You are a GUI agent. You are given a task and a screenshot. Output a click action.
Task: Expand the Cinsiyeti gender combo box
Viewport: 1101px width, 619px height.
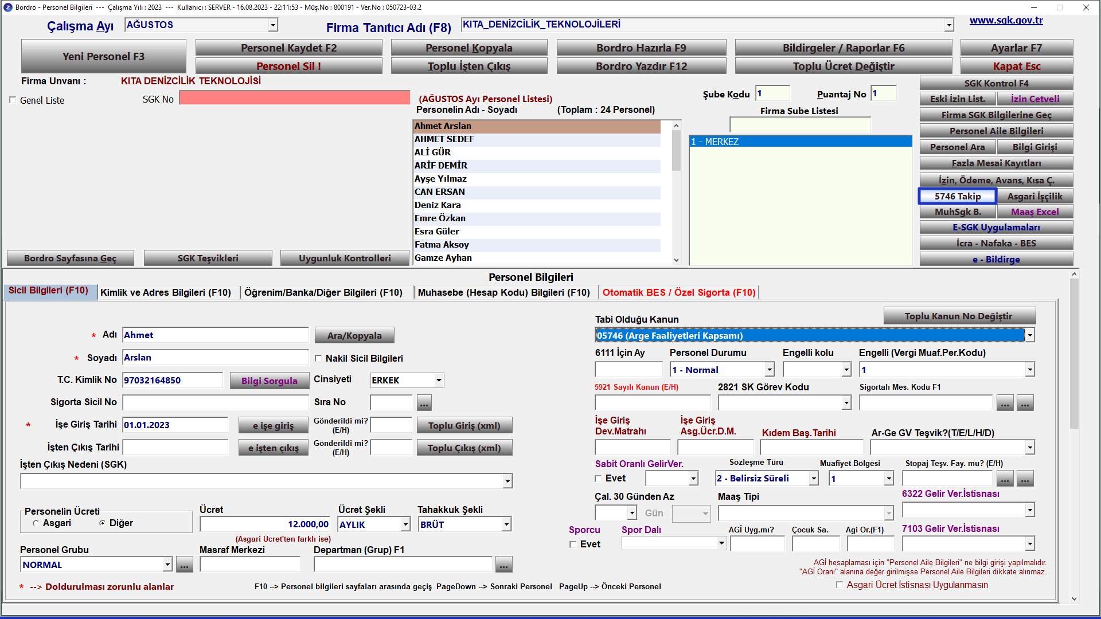pyautogui.click(x=439, y=380)
